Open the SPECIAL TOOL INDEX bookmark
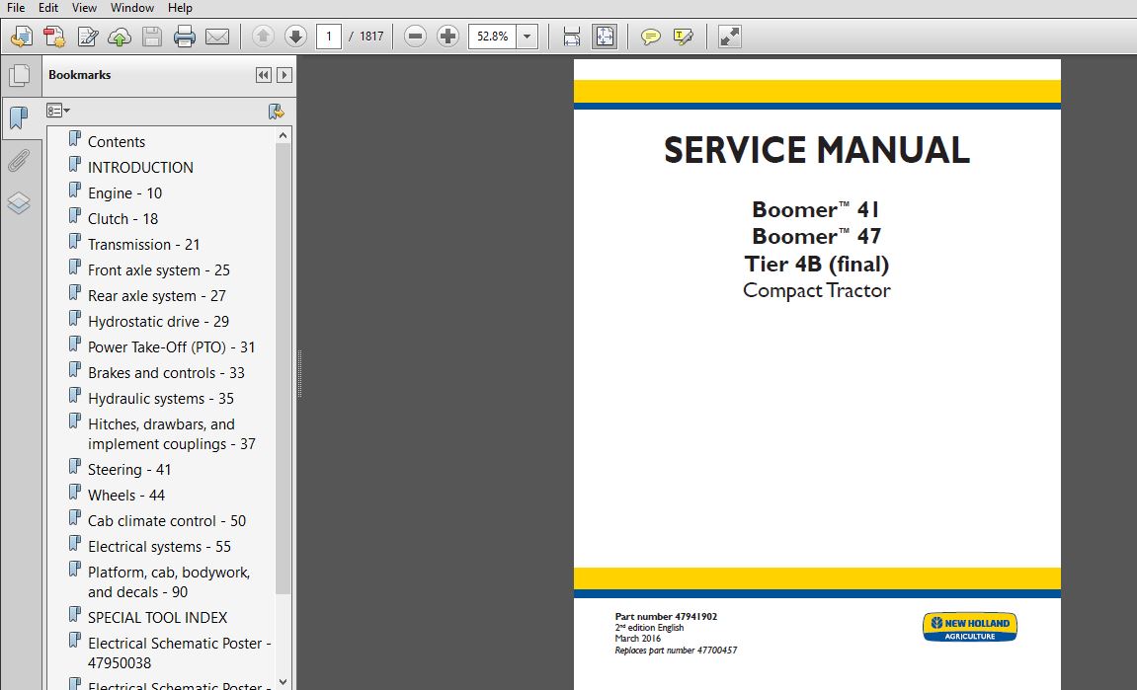1137x690 pixels. coord(157,618)
